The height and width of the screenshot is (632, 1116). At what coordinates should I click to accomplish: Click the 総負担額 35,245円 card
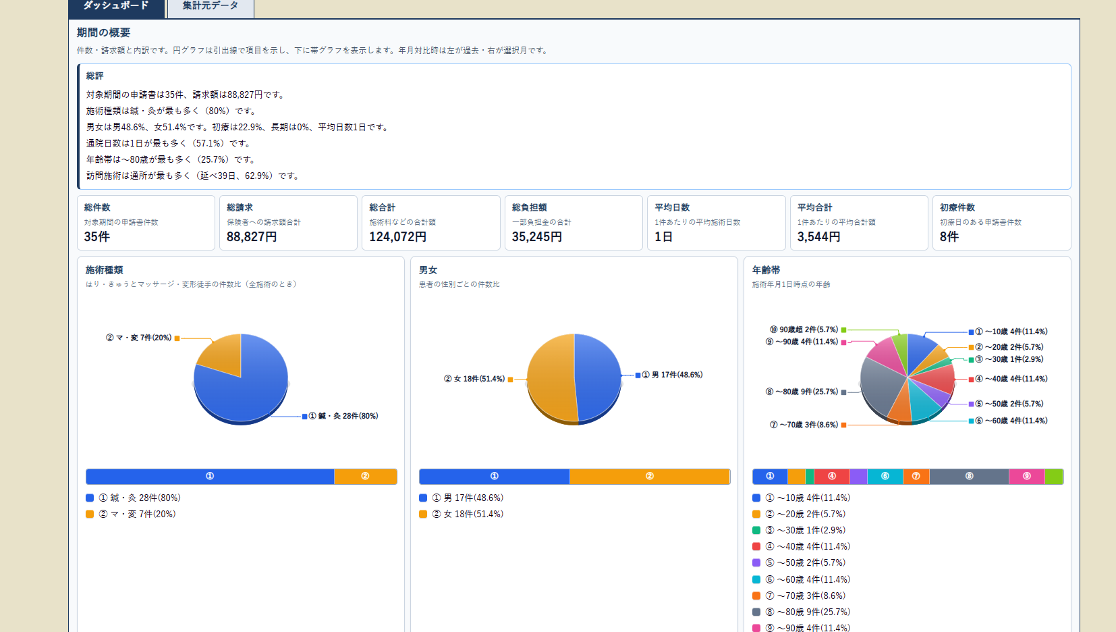574,223
